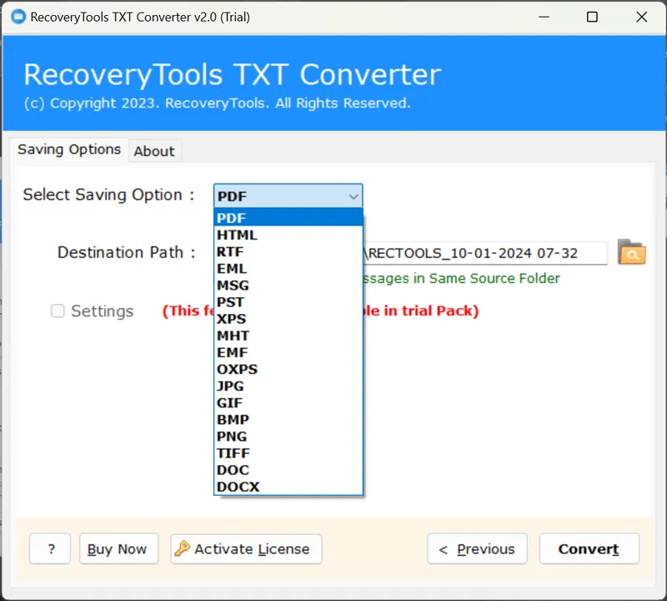Select TIFF as the output format
This screenshot has height=601, width=667.
tap(288, 452)
